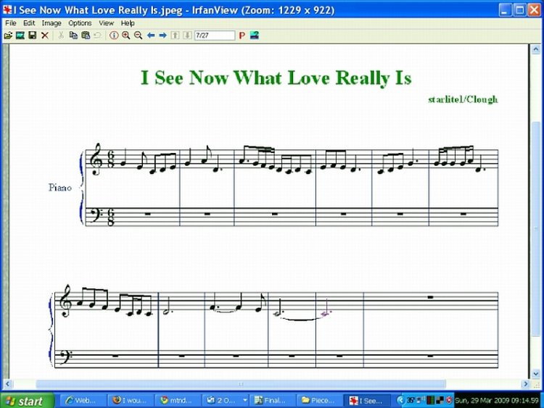This screenshot has width=544, height=408.
Task: Go to previous image with left arrow
Action: pos(151,35)
